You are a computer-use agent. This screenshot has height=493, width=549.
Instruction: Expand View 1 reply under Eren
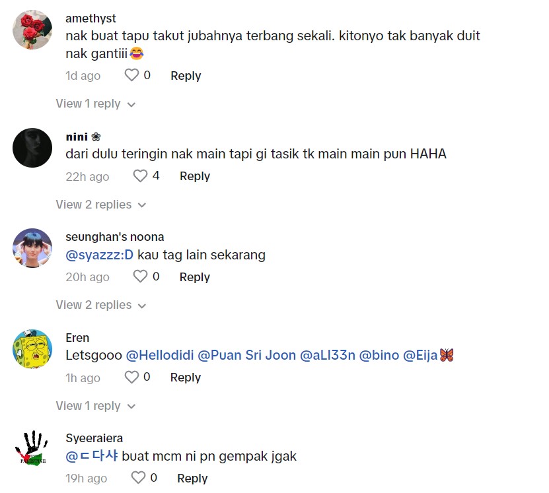point(96,406)
